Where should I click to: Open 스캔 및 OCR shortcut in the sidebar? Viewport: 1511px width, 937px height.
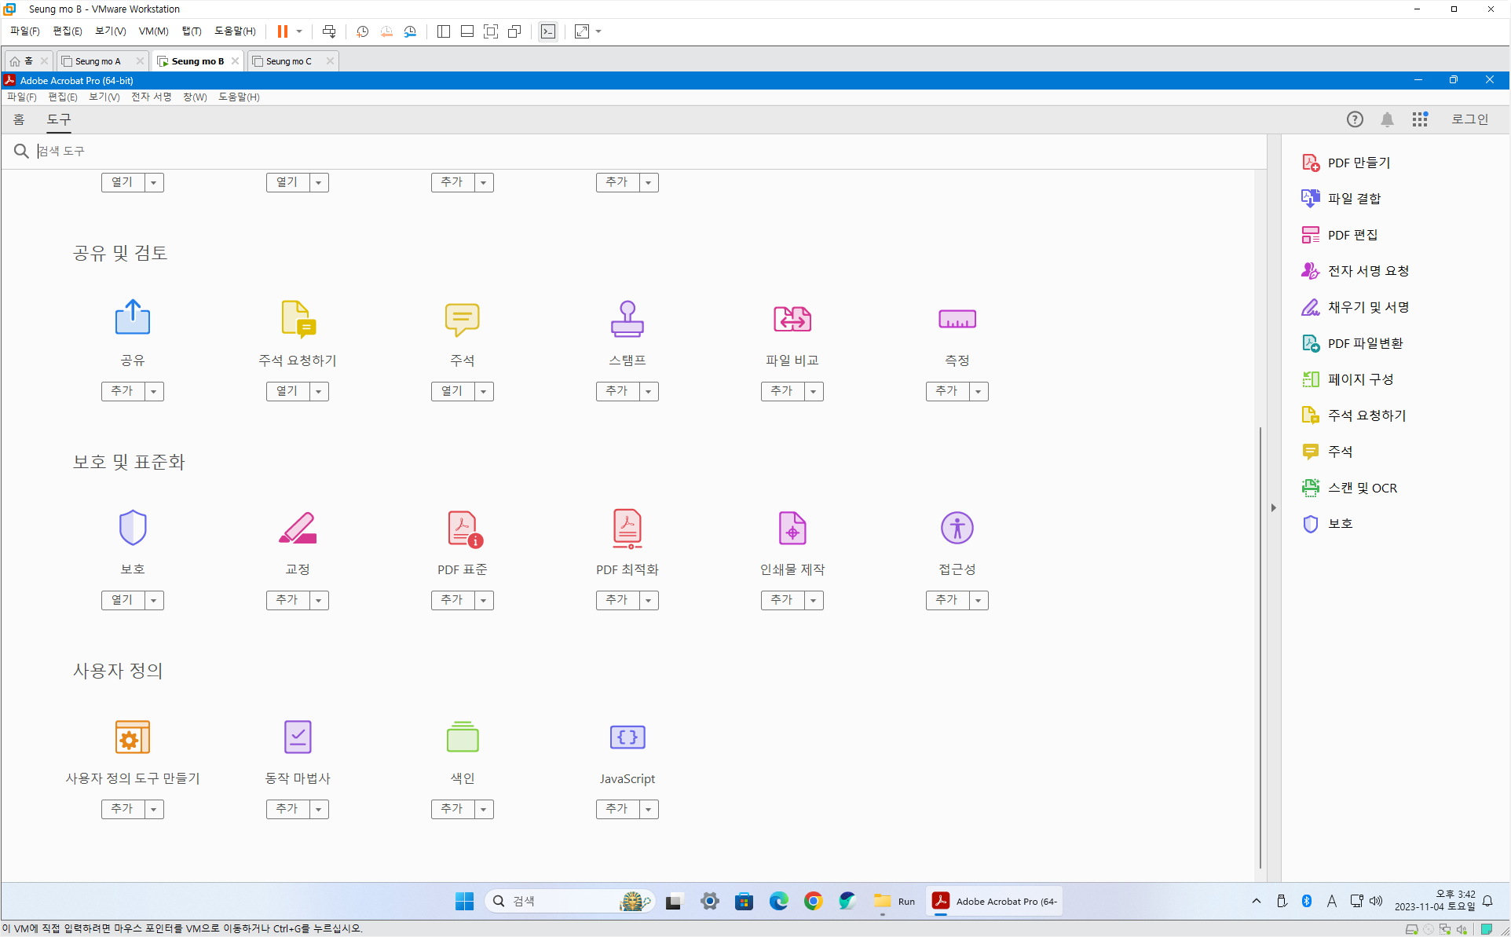tap(1361, 488)
